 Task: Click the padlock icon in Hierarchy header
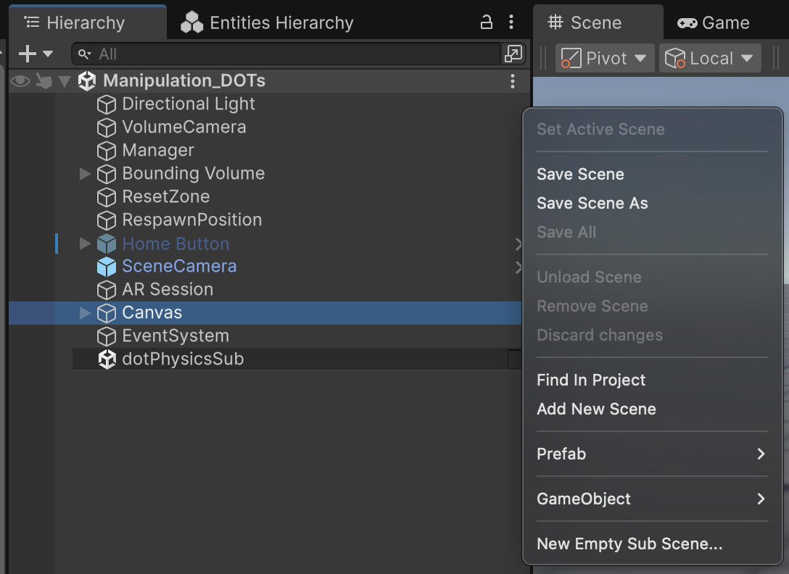click(x=486, y=22)
